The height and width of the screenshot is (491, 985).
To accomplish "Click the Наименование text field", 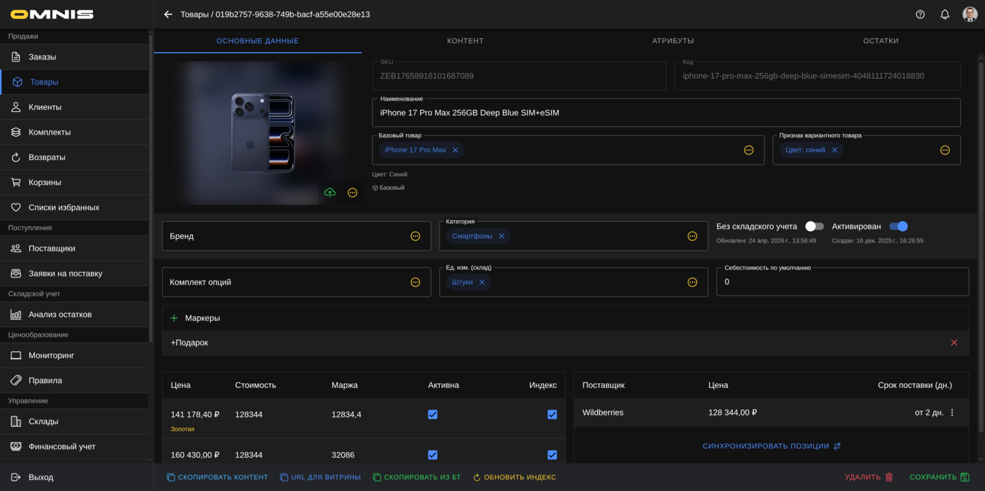I will click(666, 113).
